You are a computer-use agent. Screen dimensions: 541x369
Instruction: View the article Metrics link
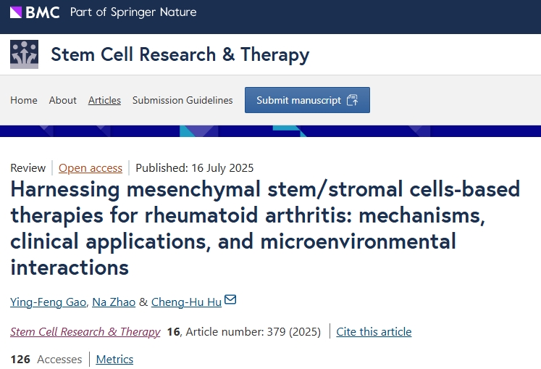(114, 359)
